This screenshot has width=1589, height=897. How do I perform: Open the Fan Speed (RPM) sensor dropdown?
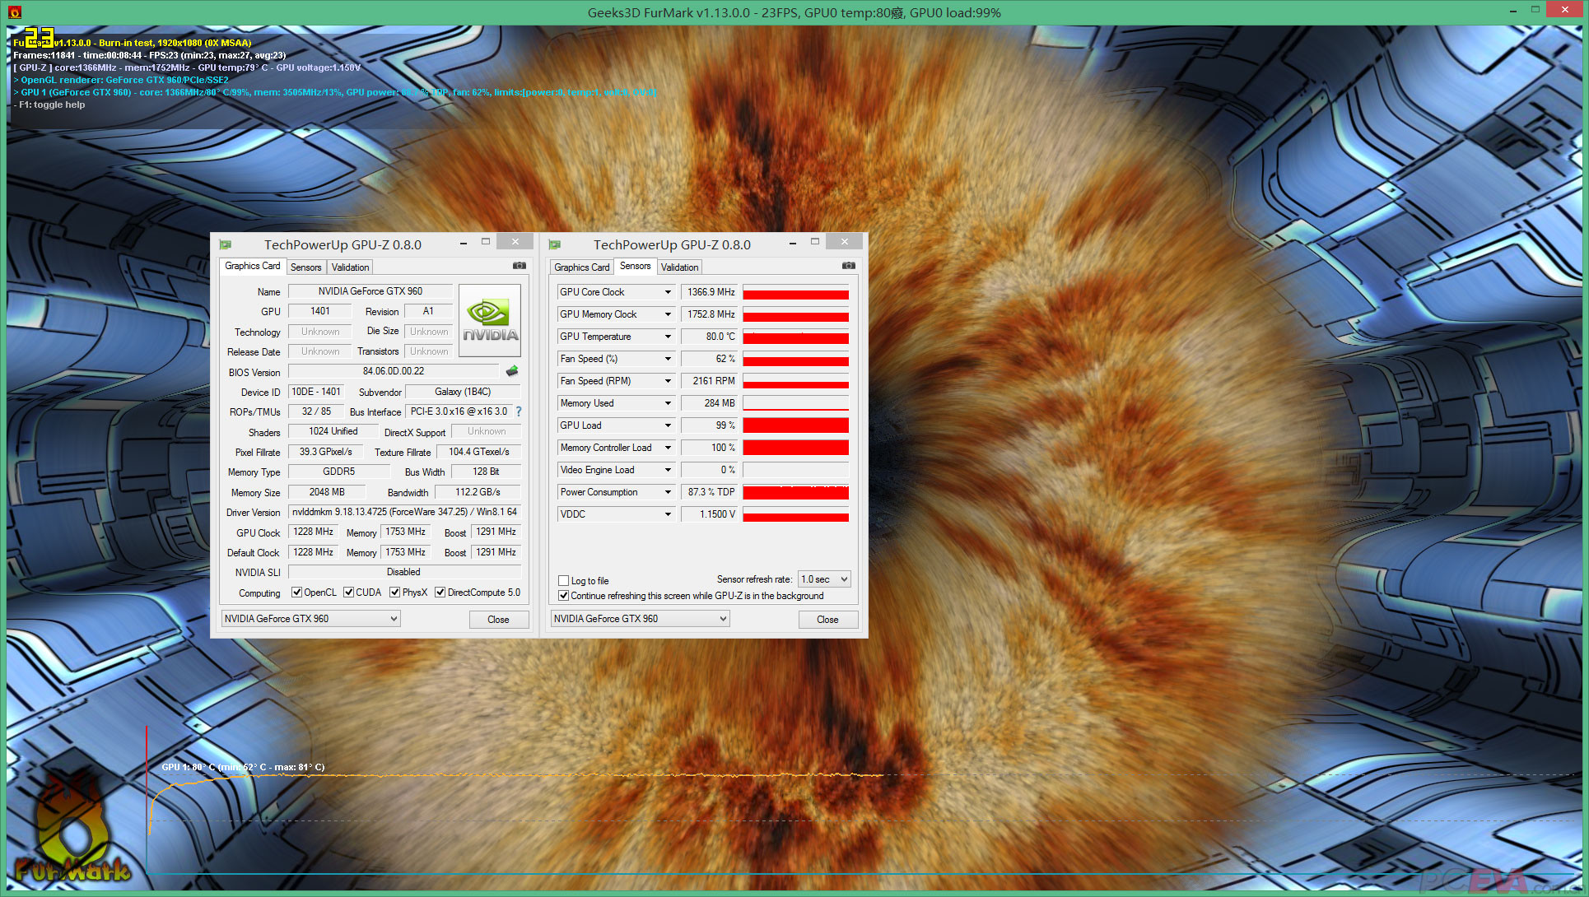(668, 381)
